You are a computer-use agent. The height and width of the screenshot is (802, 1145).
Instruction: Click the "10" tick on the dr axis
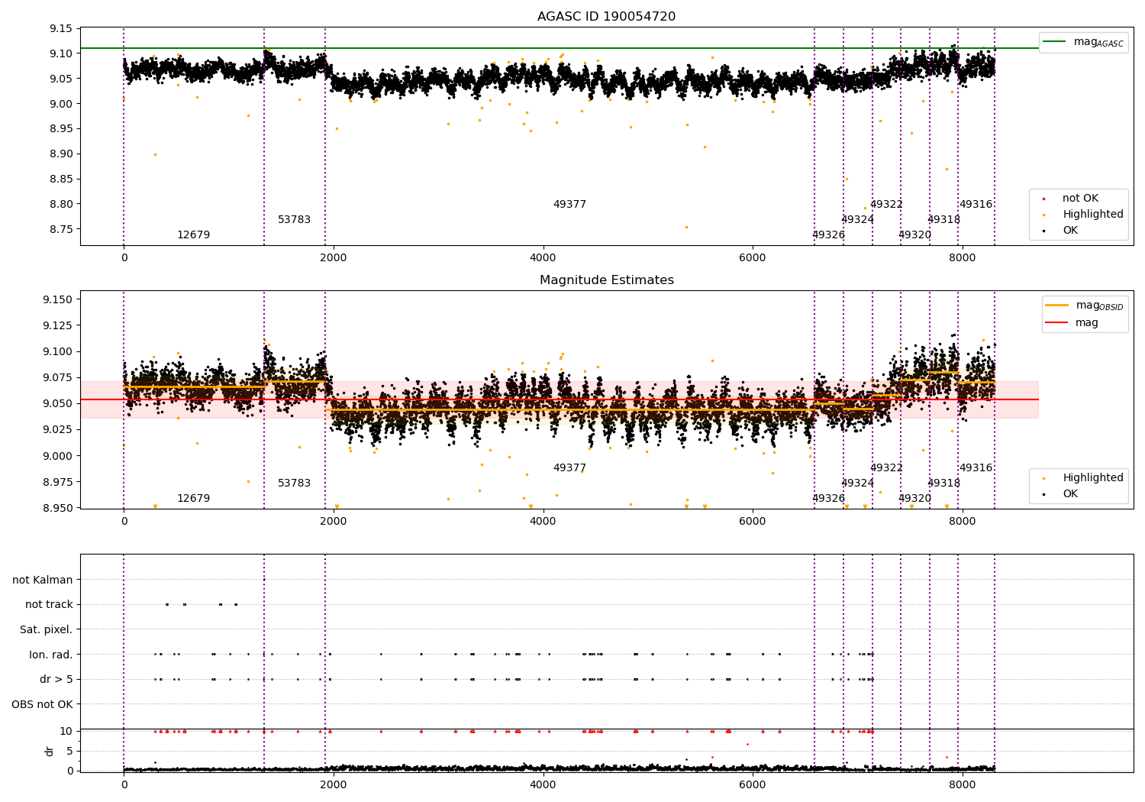67,731
